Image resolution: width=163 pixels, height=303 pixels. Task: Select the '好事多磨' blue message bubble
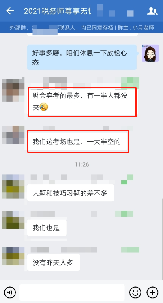[x=82, y=57]
